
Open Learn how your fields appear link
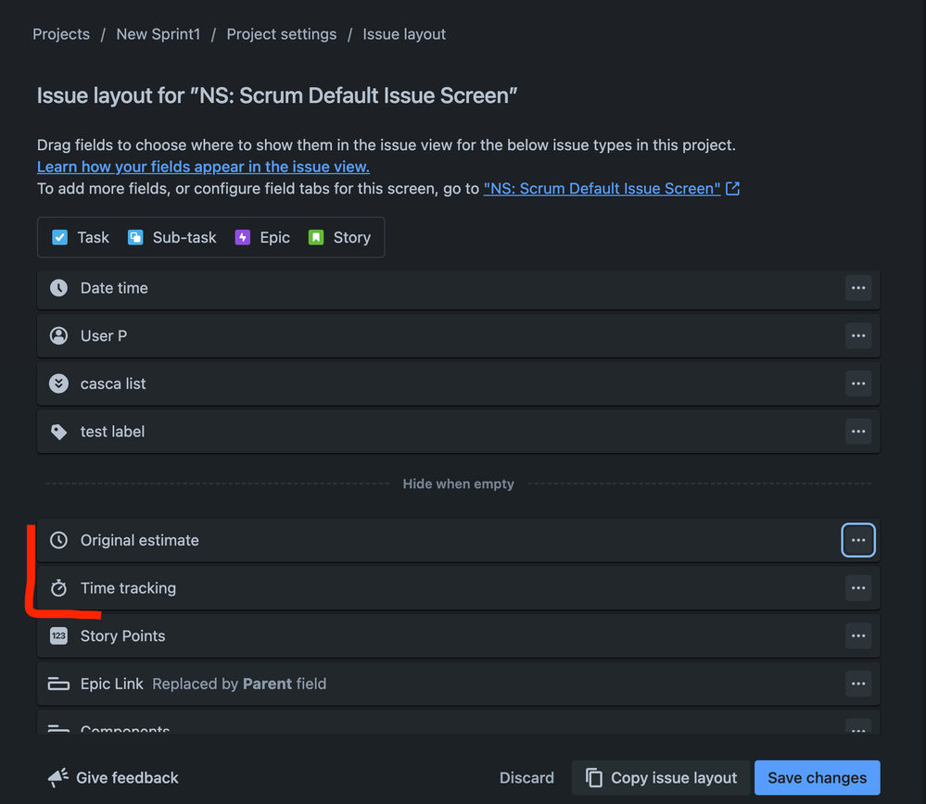203,167
